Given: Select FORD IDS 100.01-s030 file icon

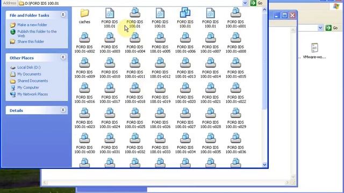Looking at the screenshot, I should (84, 138).
